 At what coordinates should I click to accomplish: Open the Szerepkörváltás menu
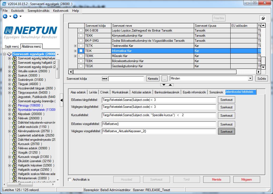tap(38, 11)
